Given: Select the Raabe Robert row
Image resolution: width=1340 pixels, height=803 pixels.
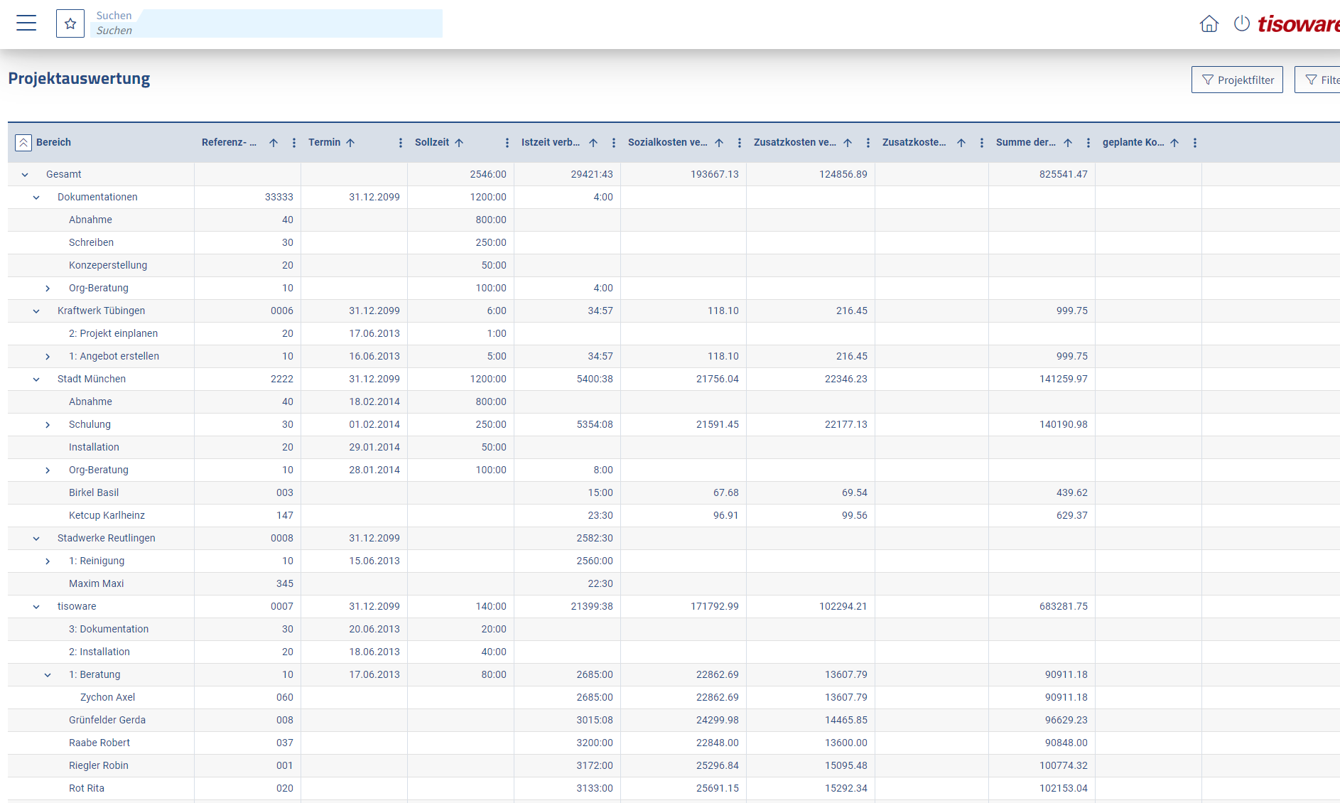Looking at the screenshot, I should pos(674,743).
